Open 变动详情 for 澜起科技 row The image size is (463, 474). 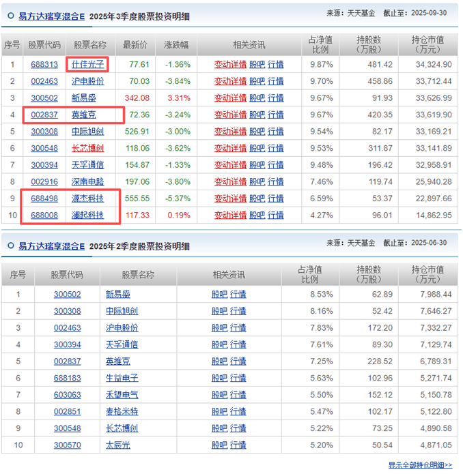(230, 216)
